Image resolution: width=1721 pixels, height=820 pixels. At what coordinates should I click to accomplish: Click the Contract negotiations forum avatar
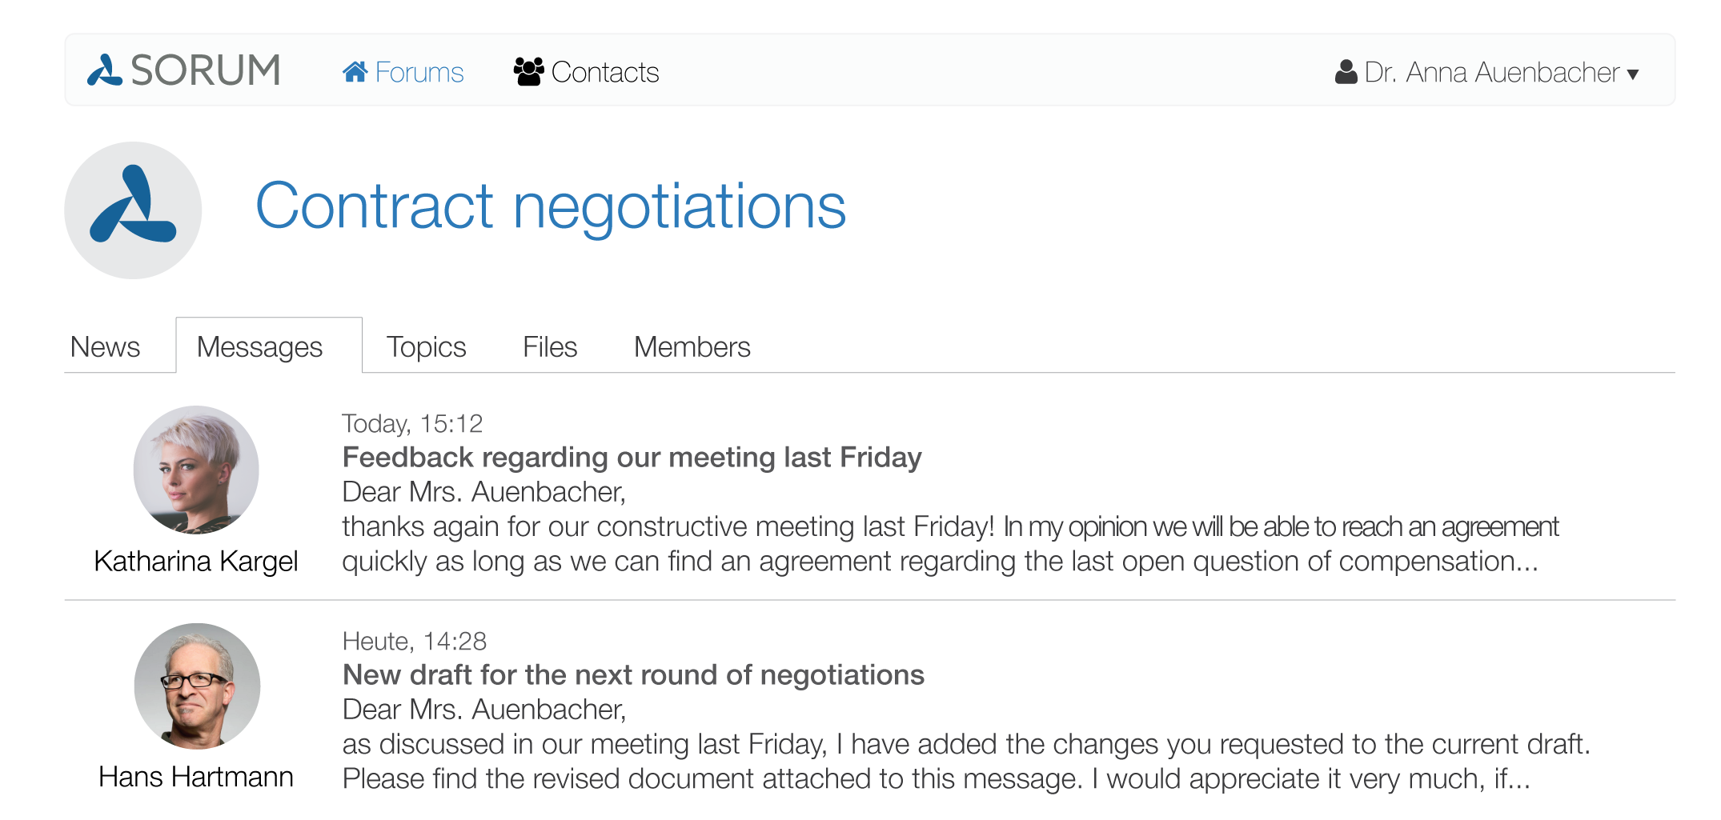(x=133, y=210)
